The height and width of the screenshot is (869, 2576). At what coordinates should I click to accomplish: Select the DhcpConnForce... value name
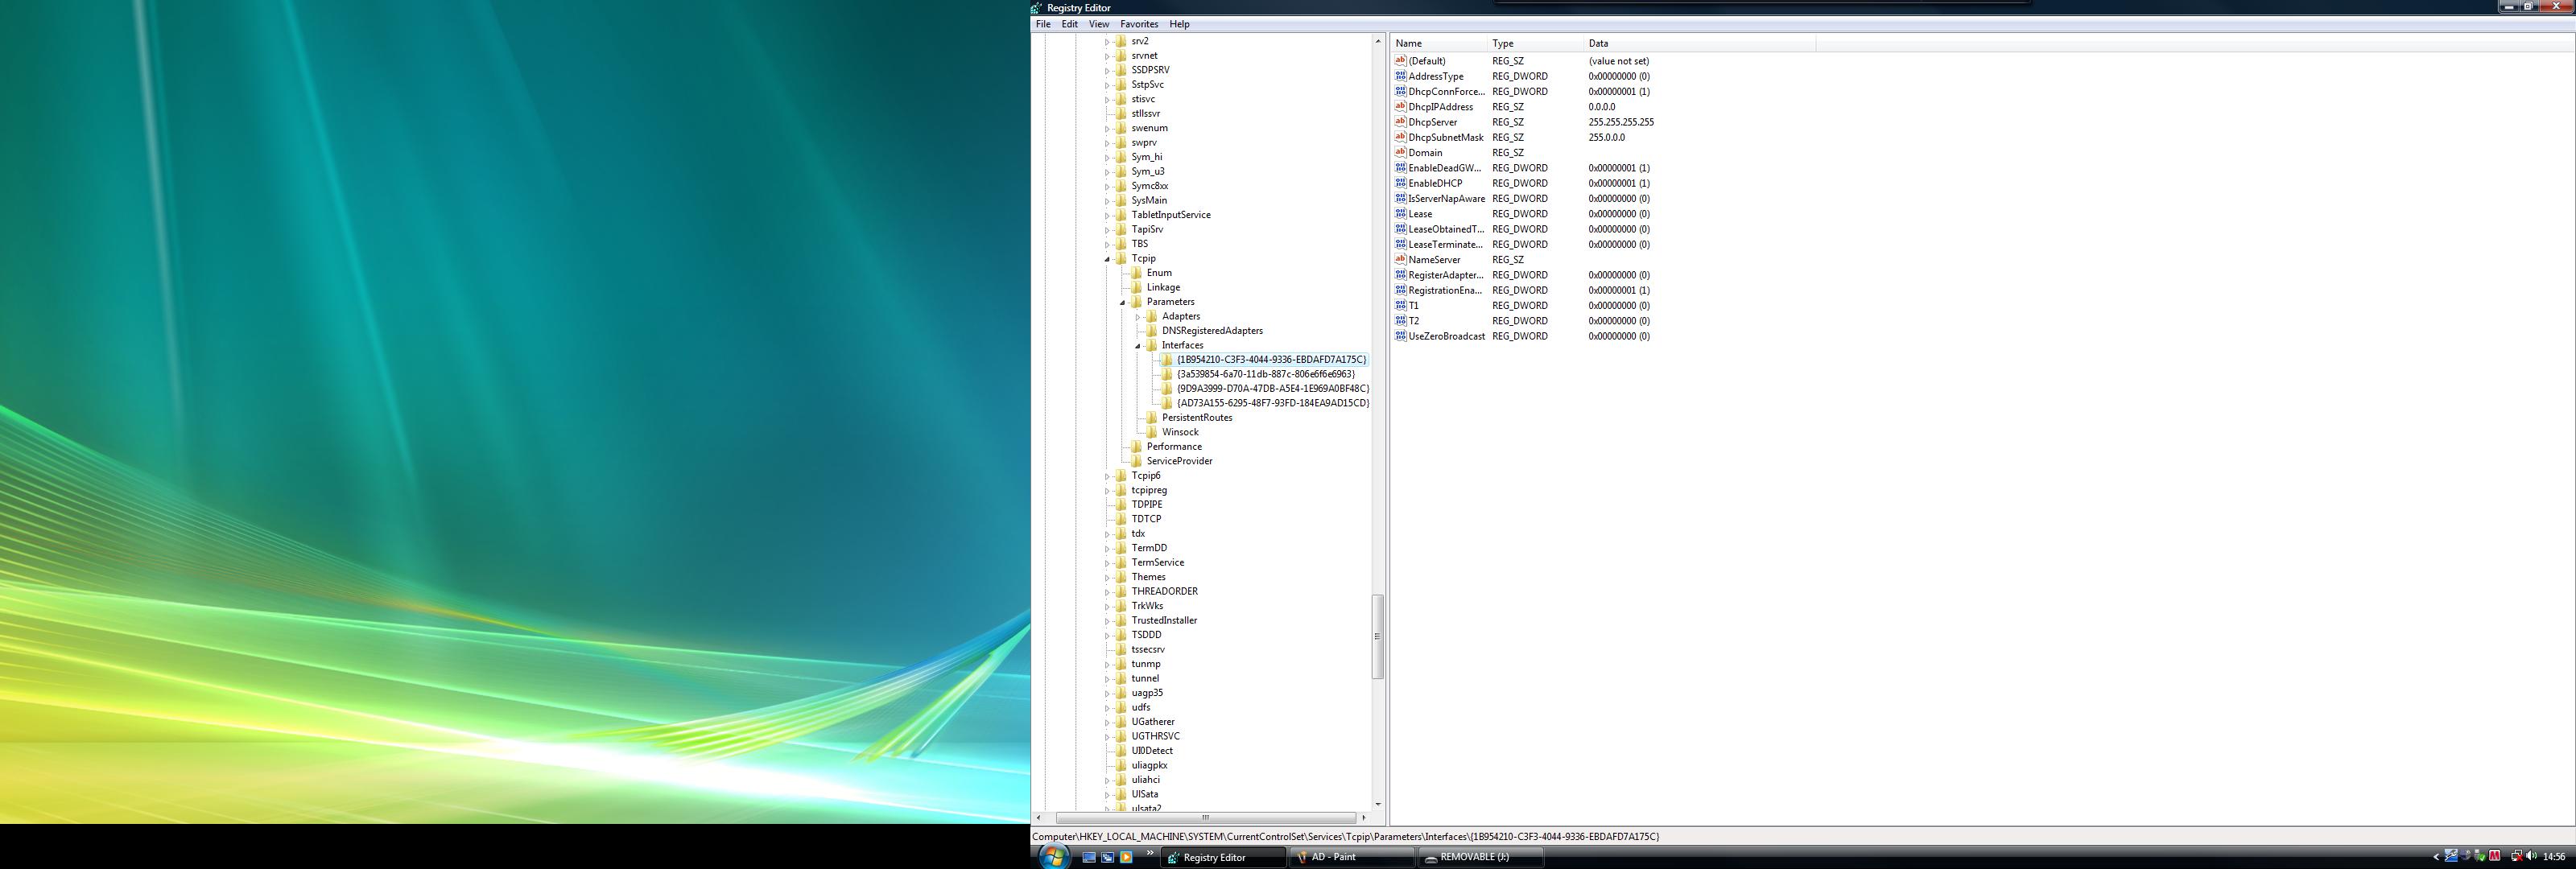tap(1446, 91)
